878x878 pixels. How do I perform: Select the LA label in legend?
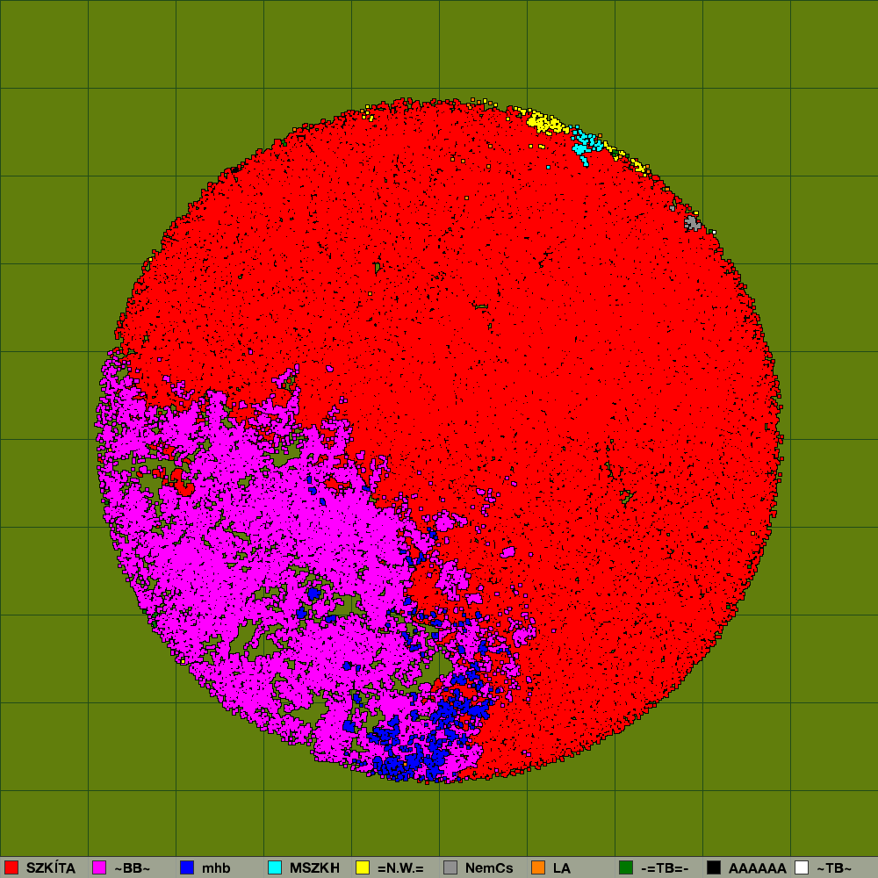562,868
